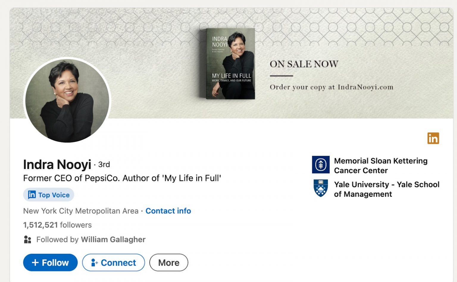
Task: Toggle following via the Follow button
Action: click(50, 262)
